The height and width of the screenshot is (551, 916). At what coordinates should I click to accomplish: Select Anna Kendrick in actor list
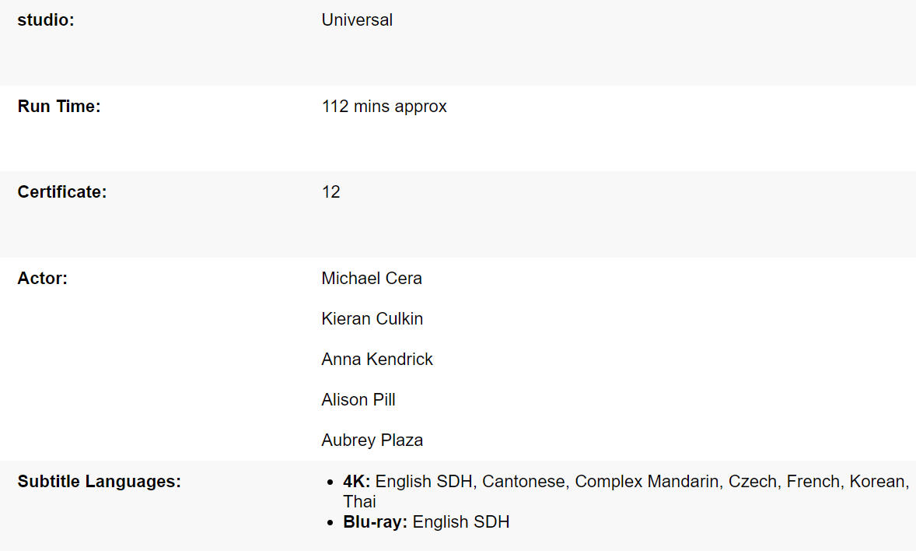377,360
